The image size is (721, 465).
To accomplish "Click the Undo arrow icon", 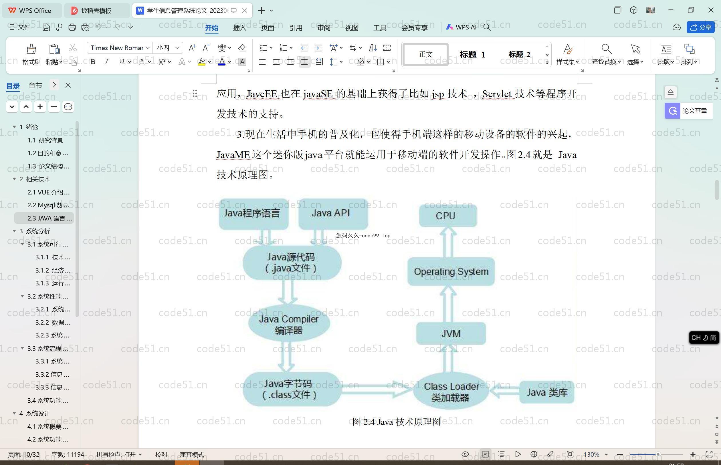I will [x=99, y=27].
